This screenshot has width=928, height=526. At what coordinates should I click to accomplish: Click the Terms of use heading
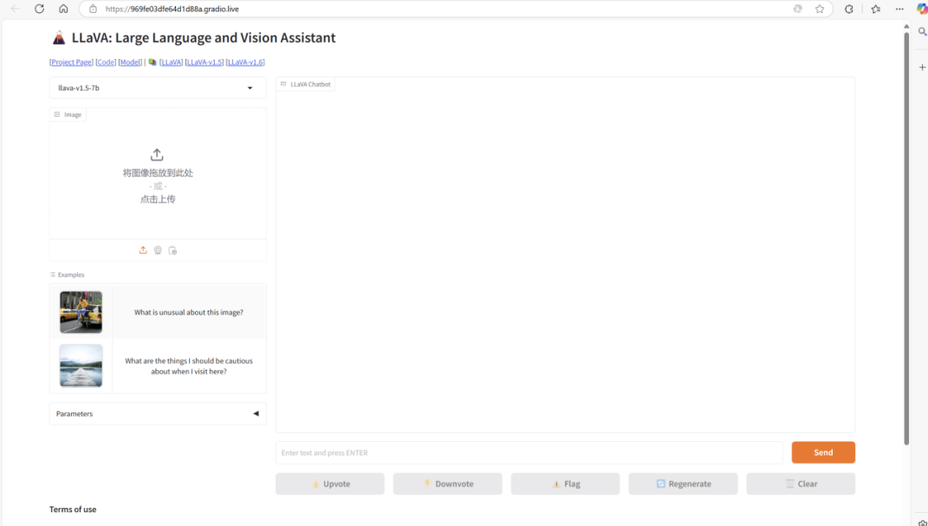pyautogui.click(x=73, y=509)
